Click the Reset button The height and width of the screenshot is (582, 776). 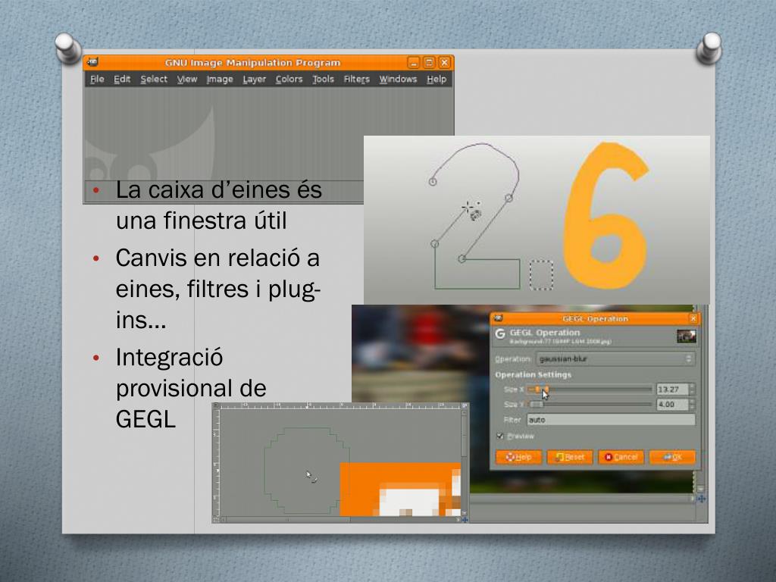pyautogui.click(x=570, y=457)
